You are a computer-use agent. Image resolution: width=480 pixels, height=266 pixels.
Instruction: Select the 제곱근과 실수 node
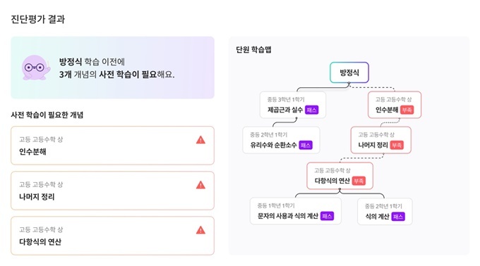[293, 105]
